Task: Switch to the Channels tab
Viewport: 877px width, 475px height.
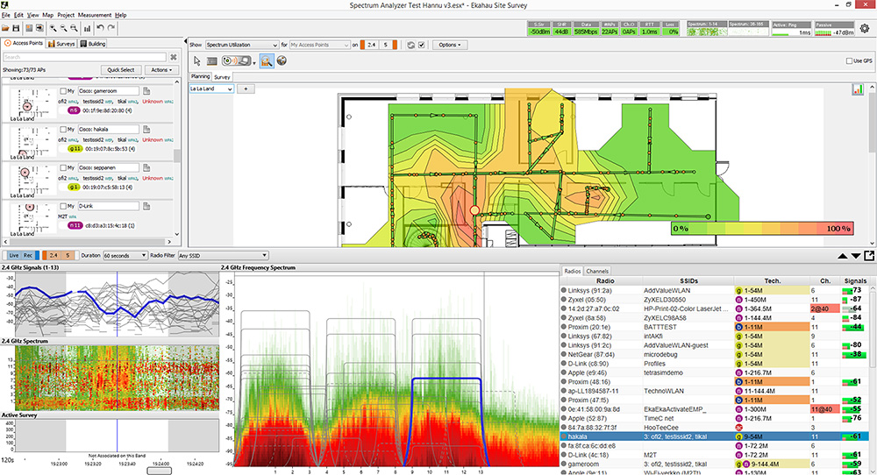Action: click(597, 271)
